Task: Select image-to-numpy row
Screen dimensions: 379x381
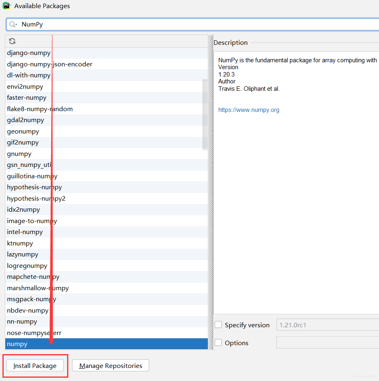Action: (107, 221)
